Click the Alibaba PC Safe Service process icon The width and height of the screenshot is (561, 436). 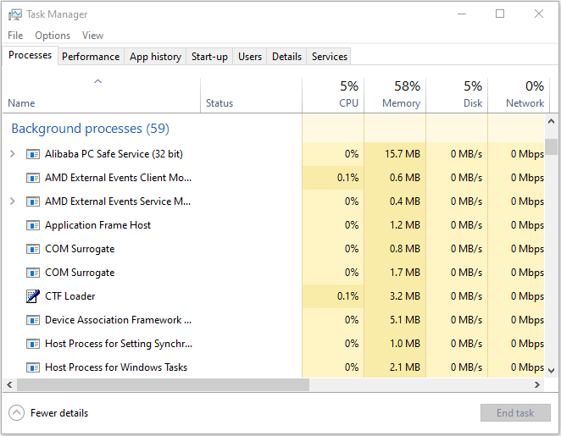click(33, 154)
